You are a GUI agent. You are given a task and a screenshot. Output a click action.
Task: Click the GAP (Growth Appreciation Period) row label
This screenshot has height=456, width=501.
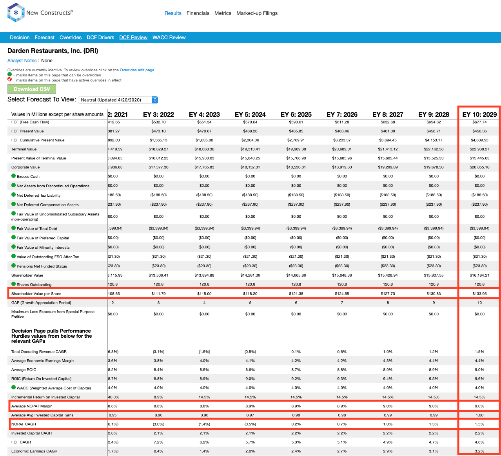(x=41, y=302)
